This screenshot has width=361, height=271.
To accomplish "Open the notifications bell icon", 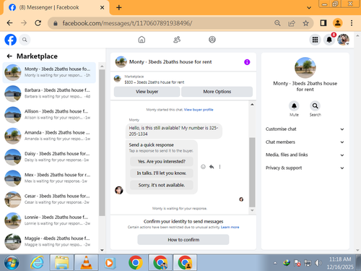I will [x=329, y=40].
